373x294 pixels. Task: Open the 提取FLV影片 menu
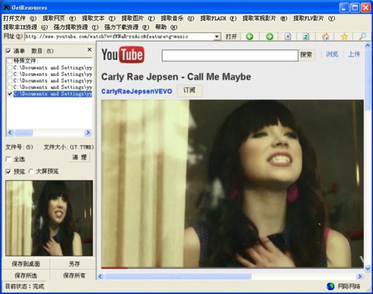click(314, 18)
